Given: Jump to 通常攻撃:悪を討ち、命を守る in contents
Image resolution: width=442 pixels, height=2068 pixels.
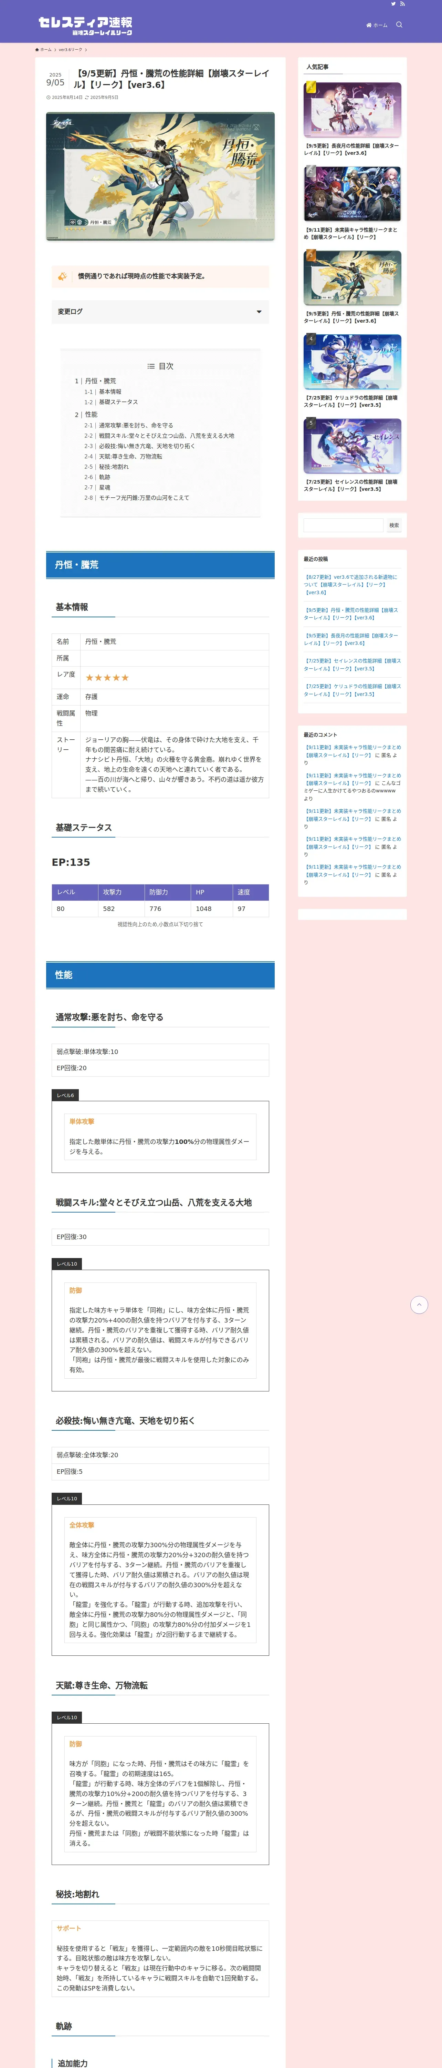Looking at the screenshot, I should point(136,425).
